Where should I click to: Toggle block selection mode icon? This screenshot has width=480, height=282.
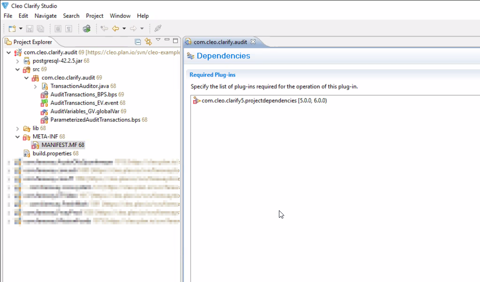(58, 28)
